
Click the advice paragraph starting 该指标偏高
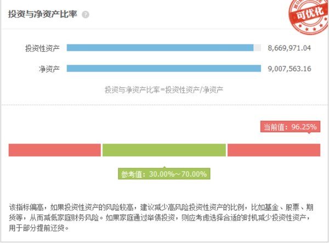click(161, 218)
